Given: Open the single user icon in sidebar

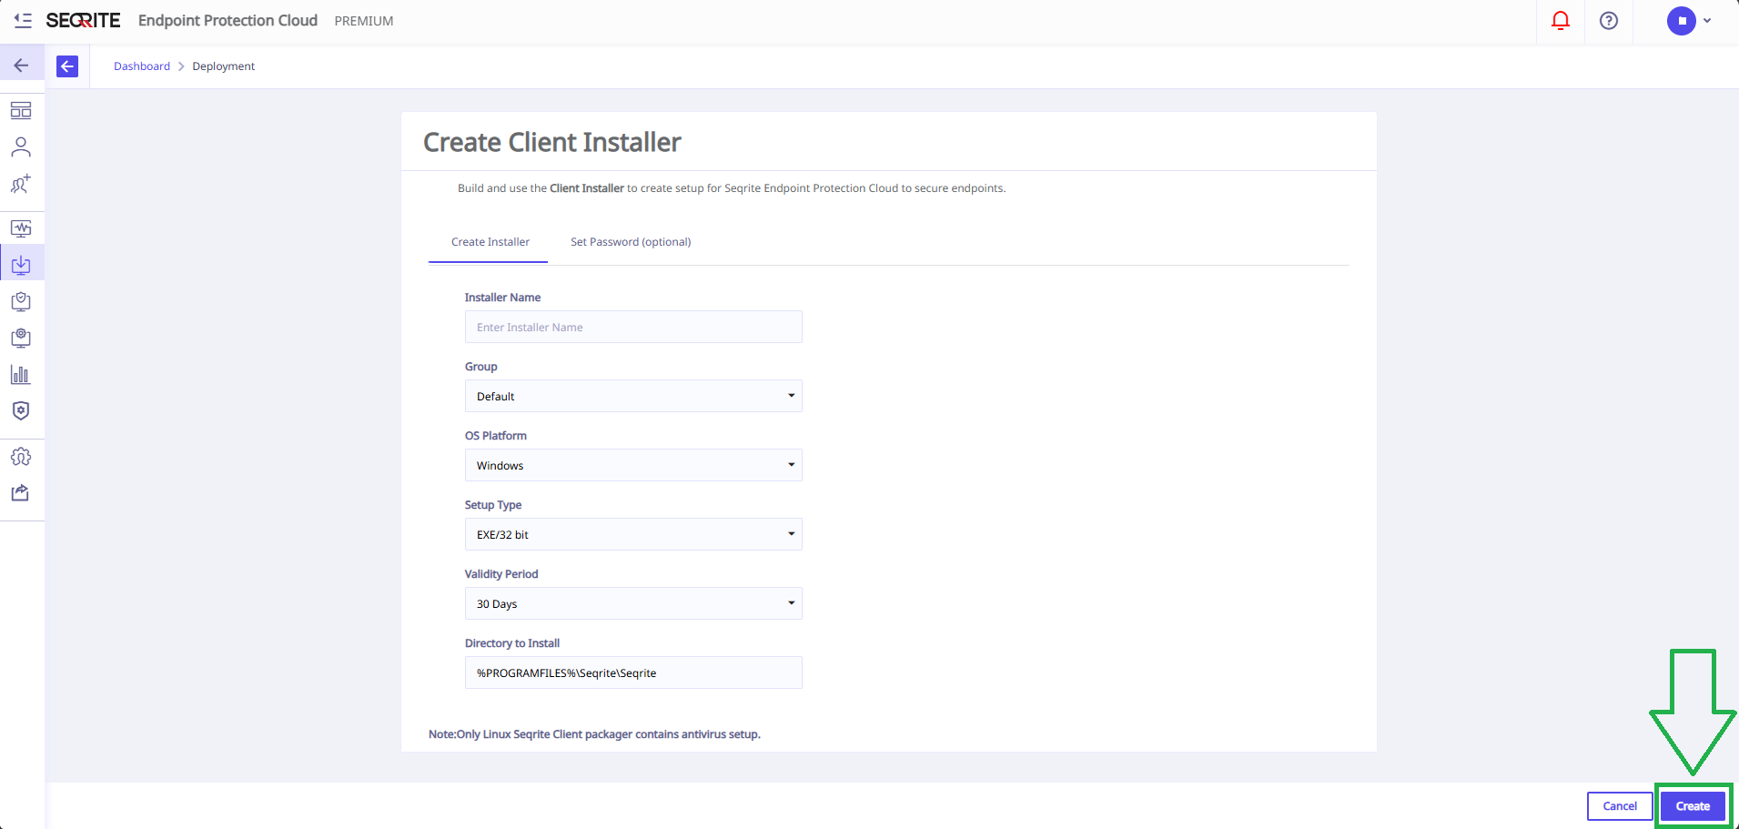Looking at the screenshot, I should [x=21, y=147].
